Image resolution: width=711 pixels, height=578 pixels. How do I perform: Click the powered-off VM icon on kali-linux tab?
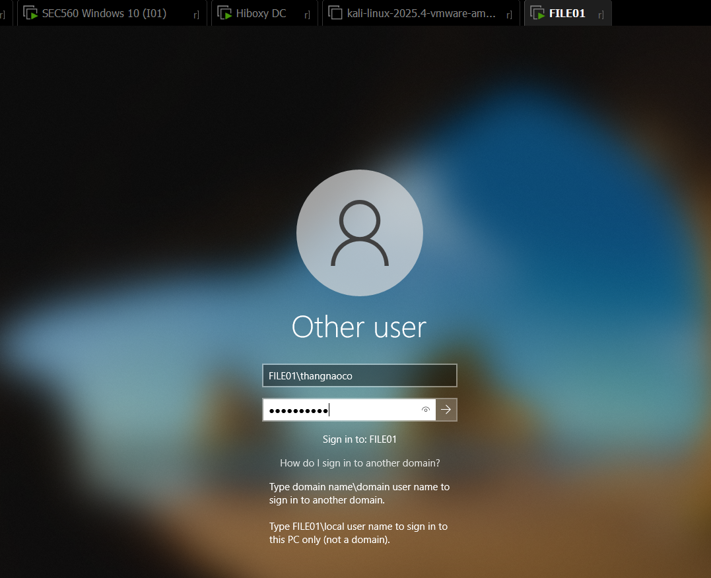tap(335, 13)
